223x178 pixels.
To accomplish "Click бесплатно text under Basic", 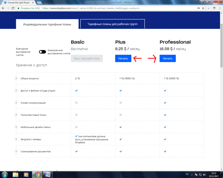I will pos(79,49).
